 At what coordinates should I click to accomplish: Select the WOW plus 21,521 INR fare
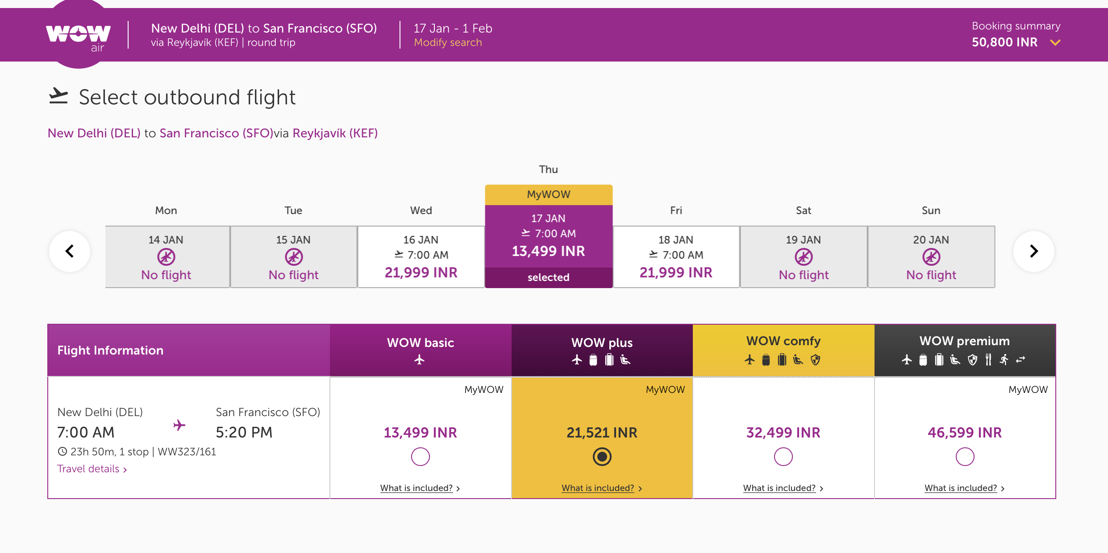pyautogui.click(x=602, y=457)
